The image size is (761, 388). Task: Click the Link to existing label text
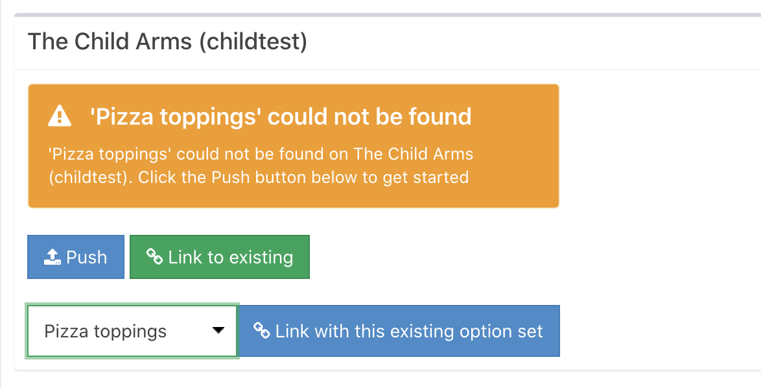[x=230, y=257]
